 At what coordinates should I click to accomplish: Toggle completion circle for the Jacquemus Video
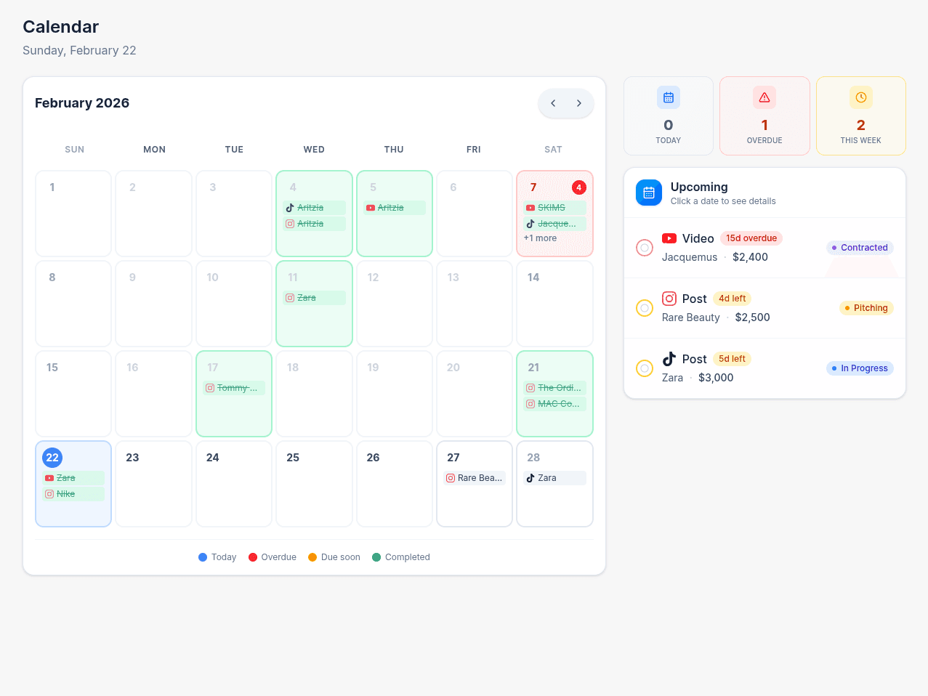pyautogui.click(x=645, y=248)
